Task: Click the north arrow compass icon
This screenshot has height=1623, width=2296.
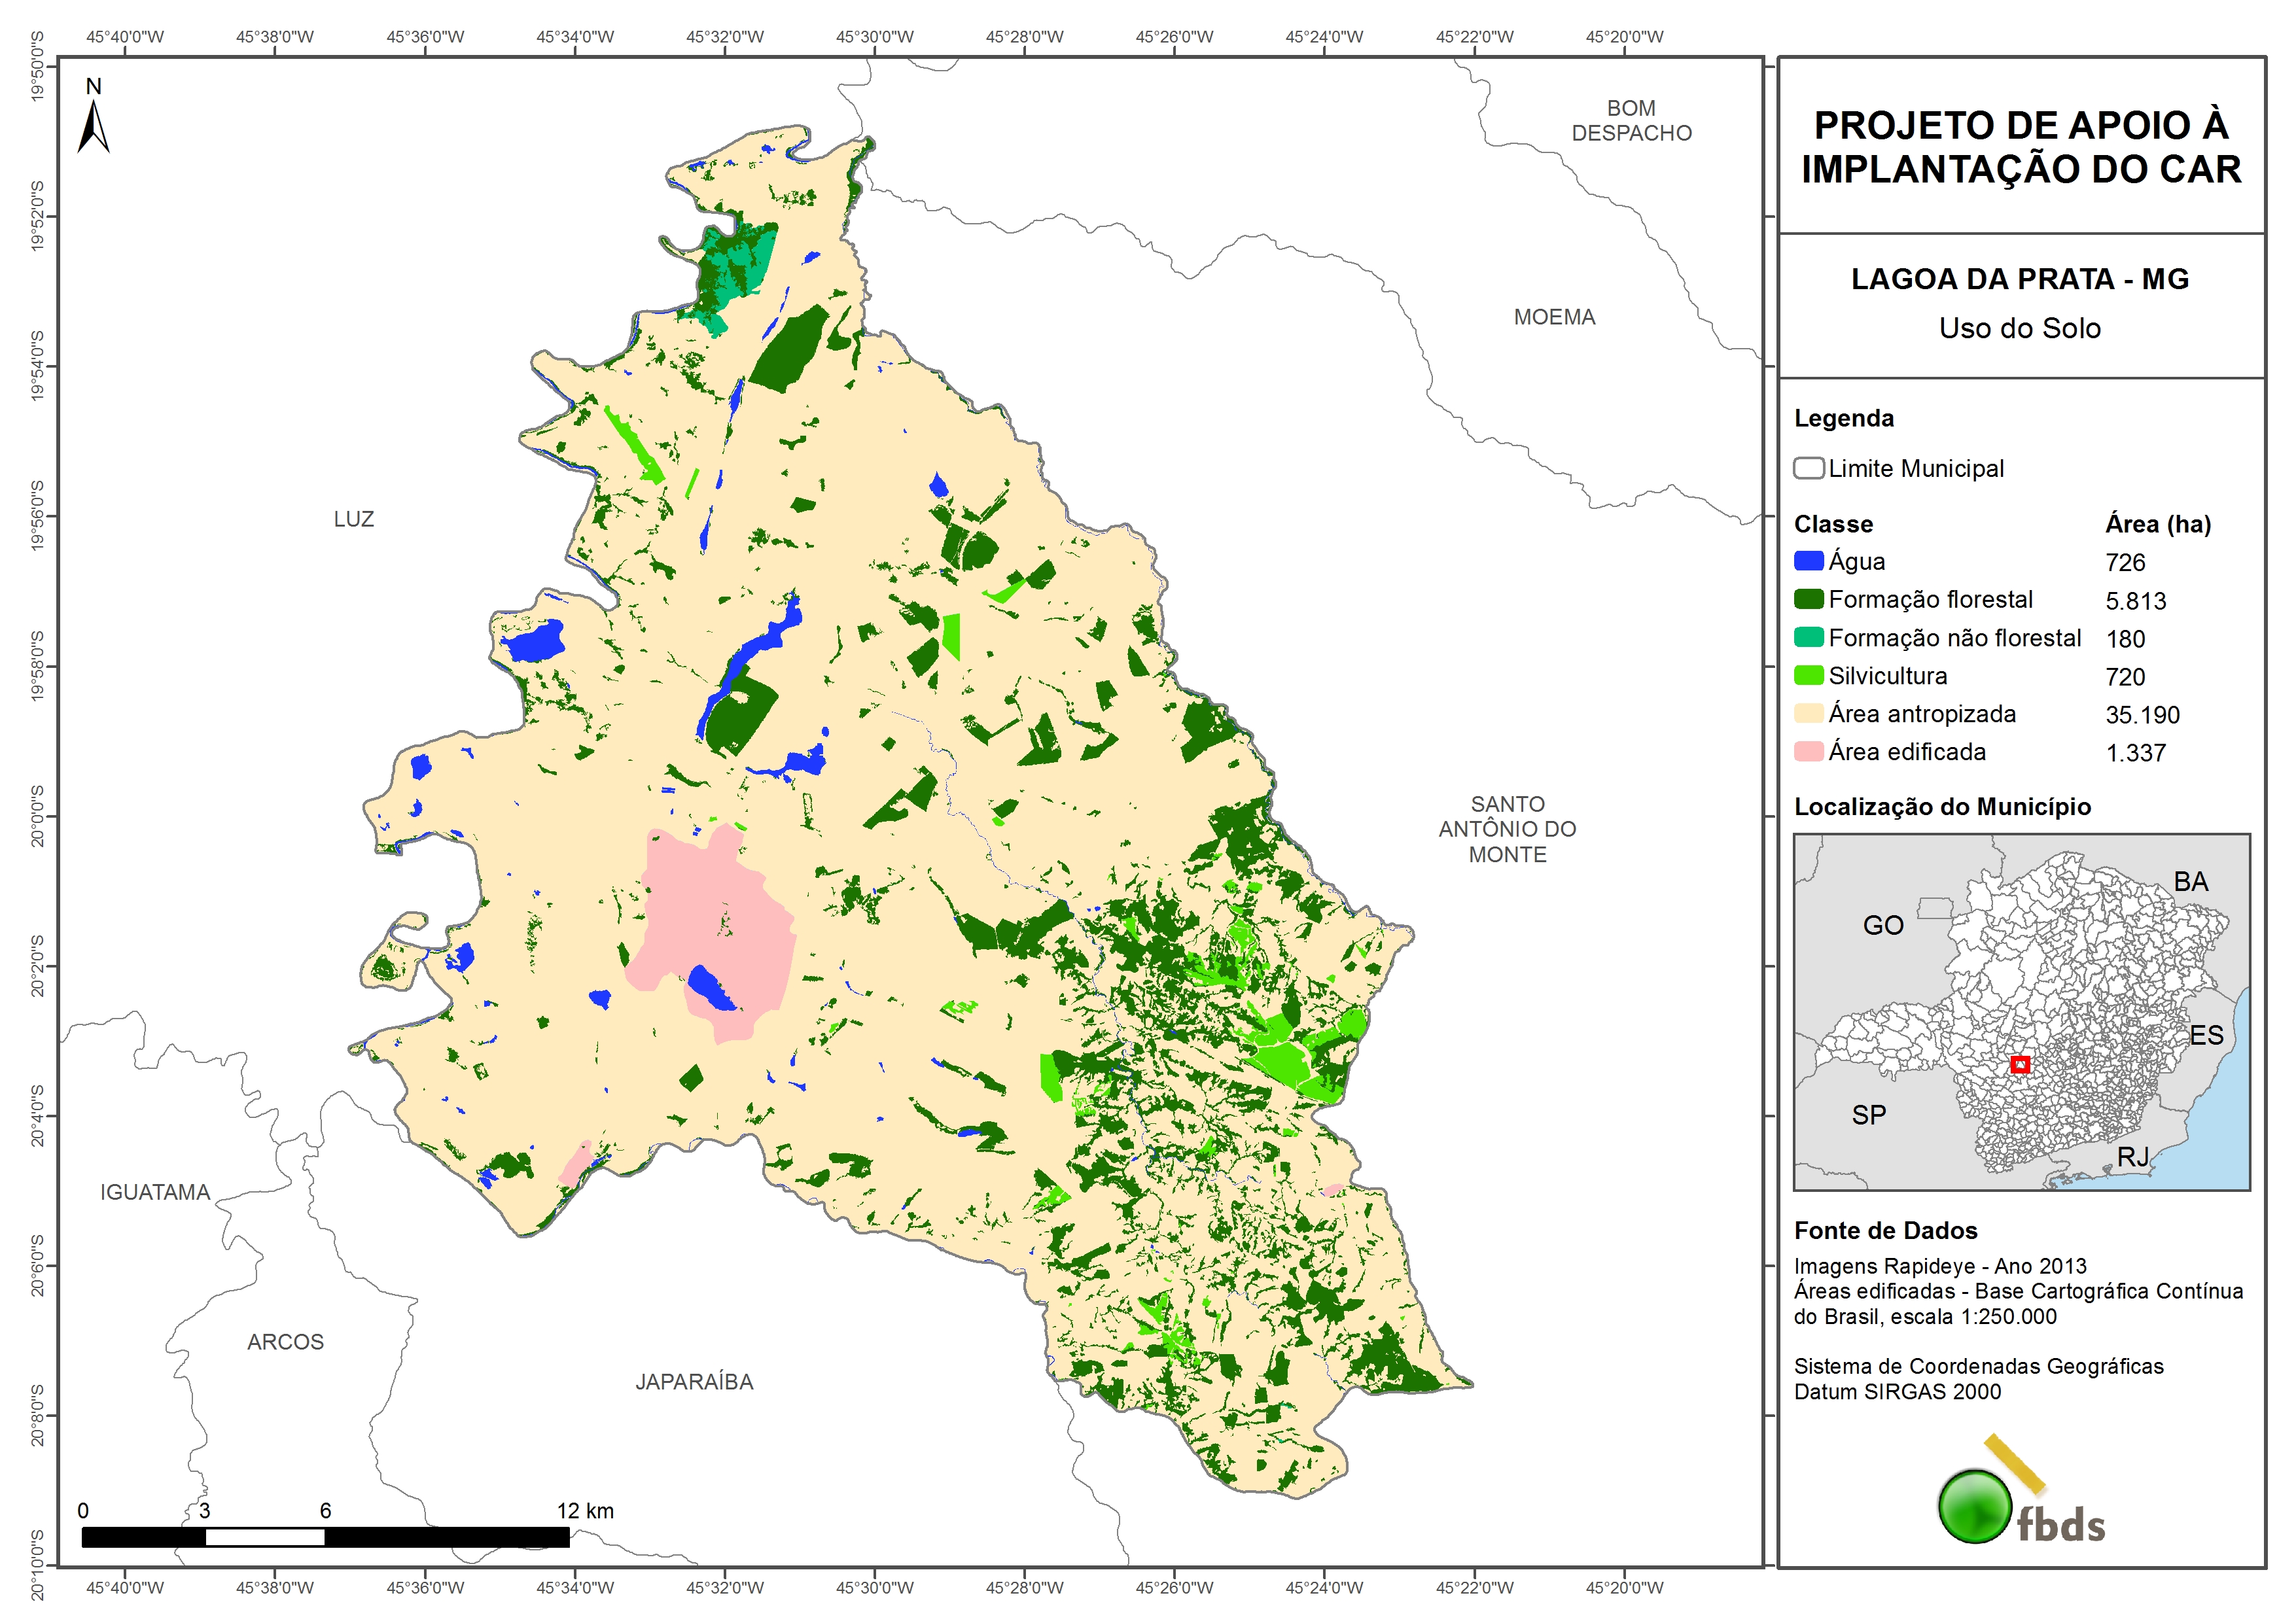Action: pyautogui.click(x=93, y=125)
